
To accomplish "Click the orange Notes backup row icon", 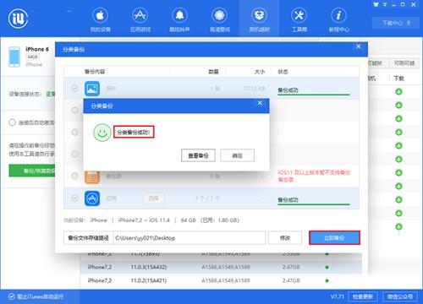I will (92, 177).
